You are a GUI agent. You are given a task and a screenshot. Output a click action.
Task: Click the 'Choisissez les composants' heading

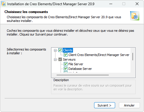click(x=26, y=12)
